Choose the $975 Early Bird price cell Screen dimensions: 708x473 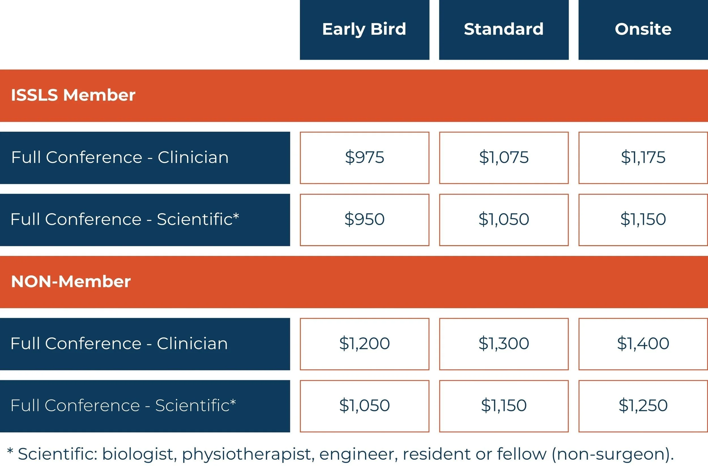[x=364, y=157]
